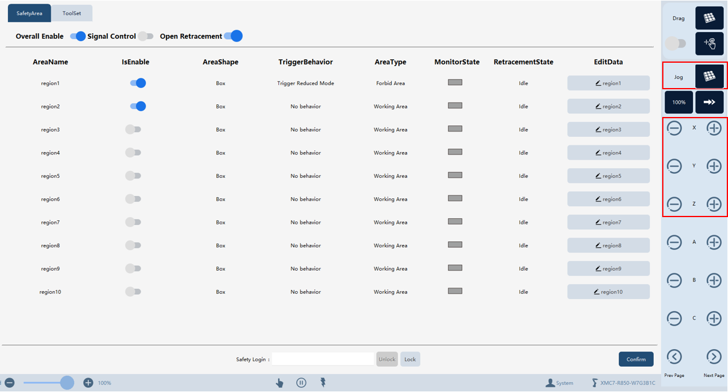Click the Lock button
This screenshot has width=728, height=392.
tap(410, 359)
